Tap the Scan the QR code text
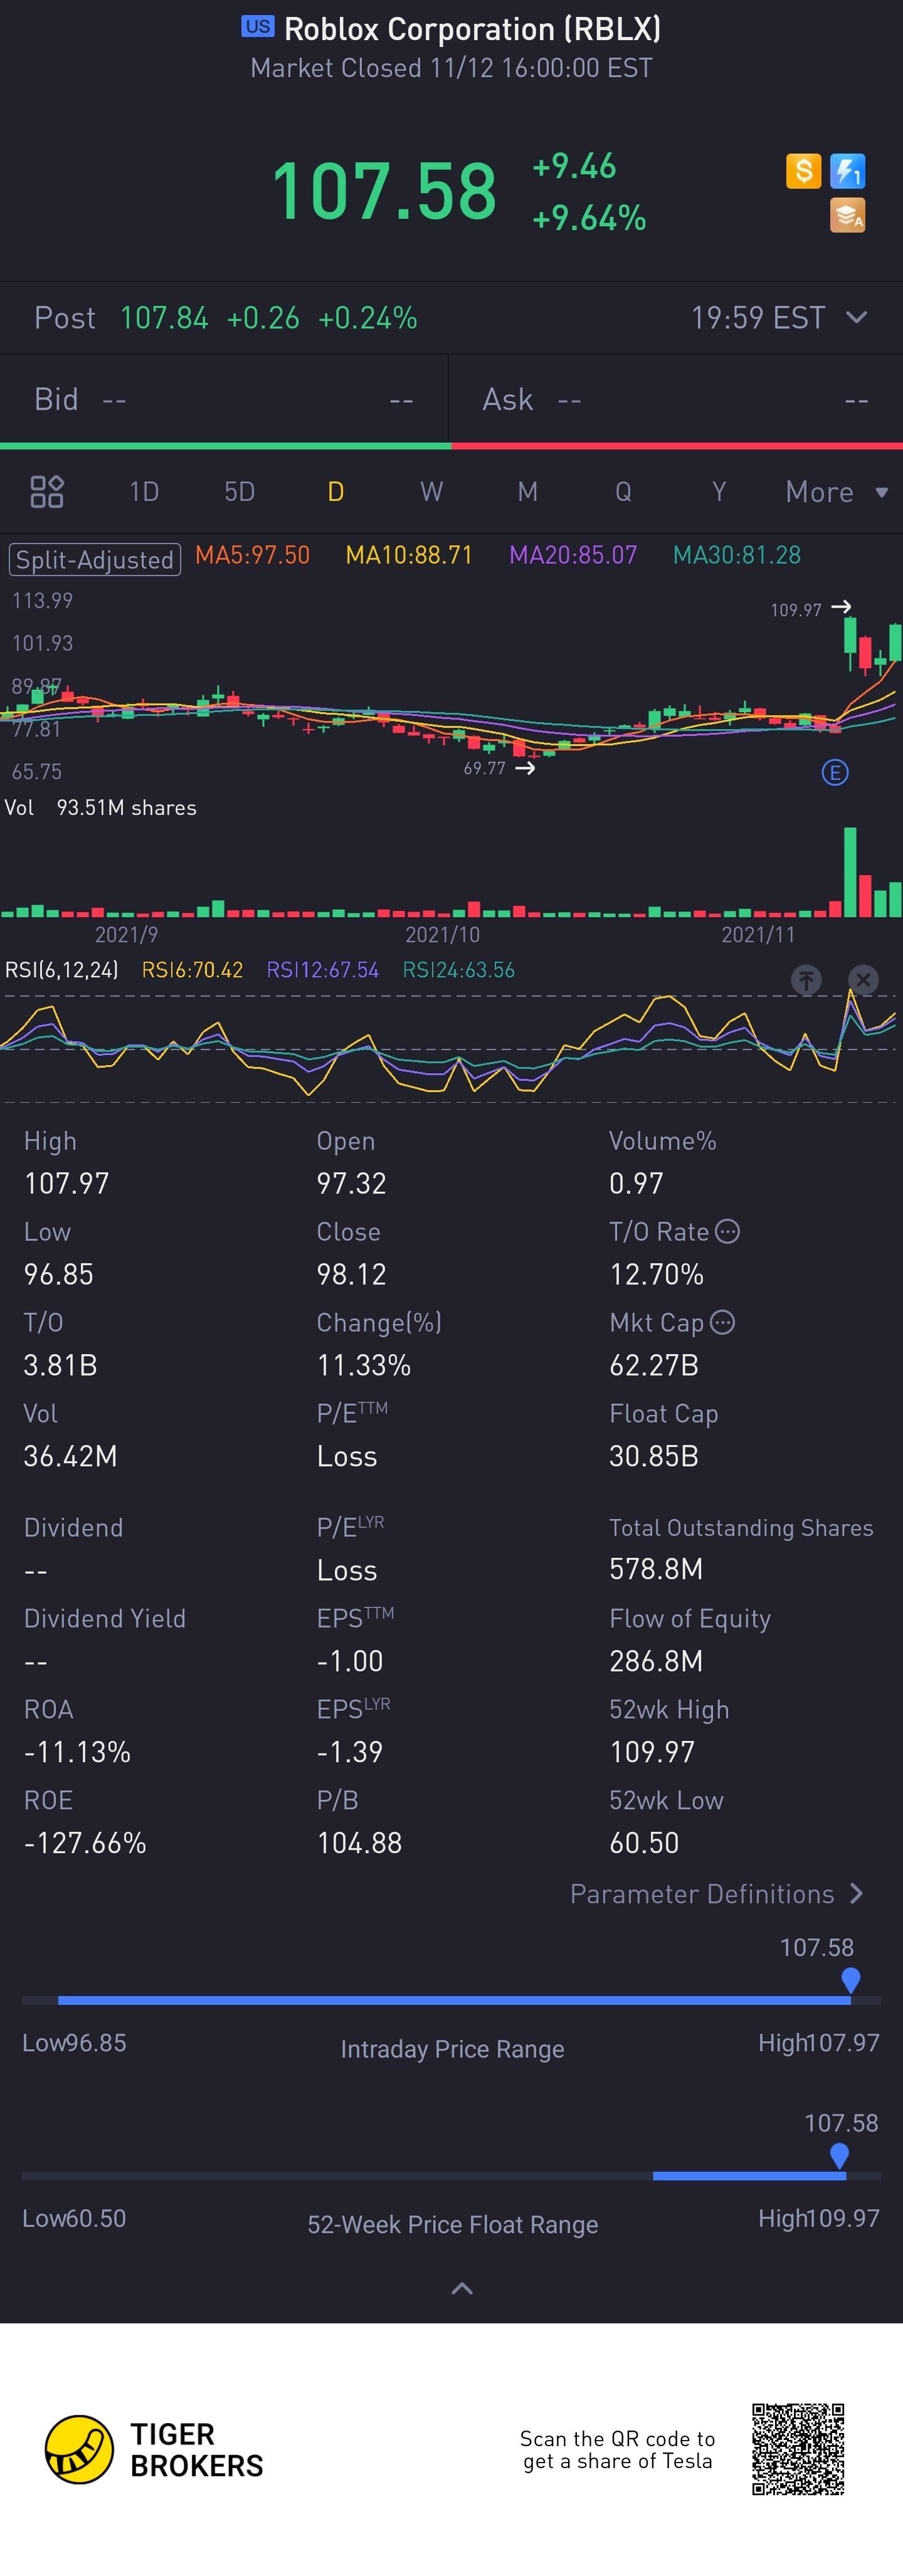This screenshot has width=903, height=2576. [x=617, y=2449]
